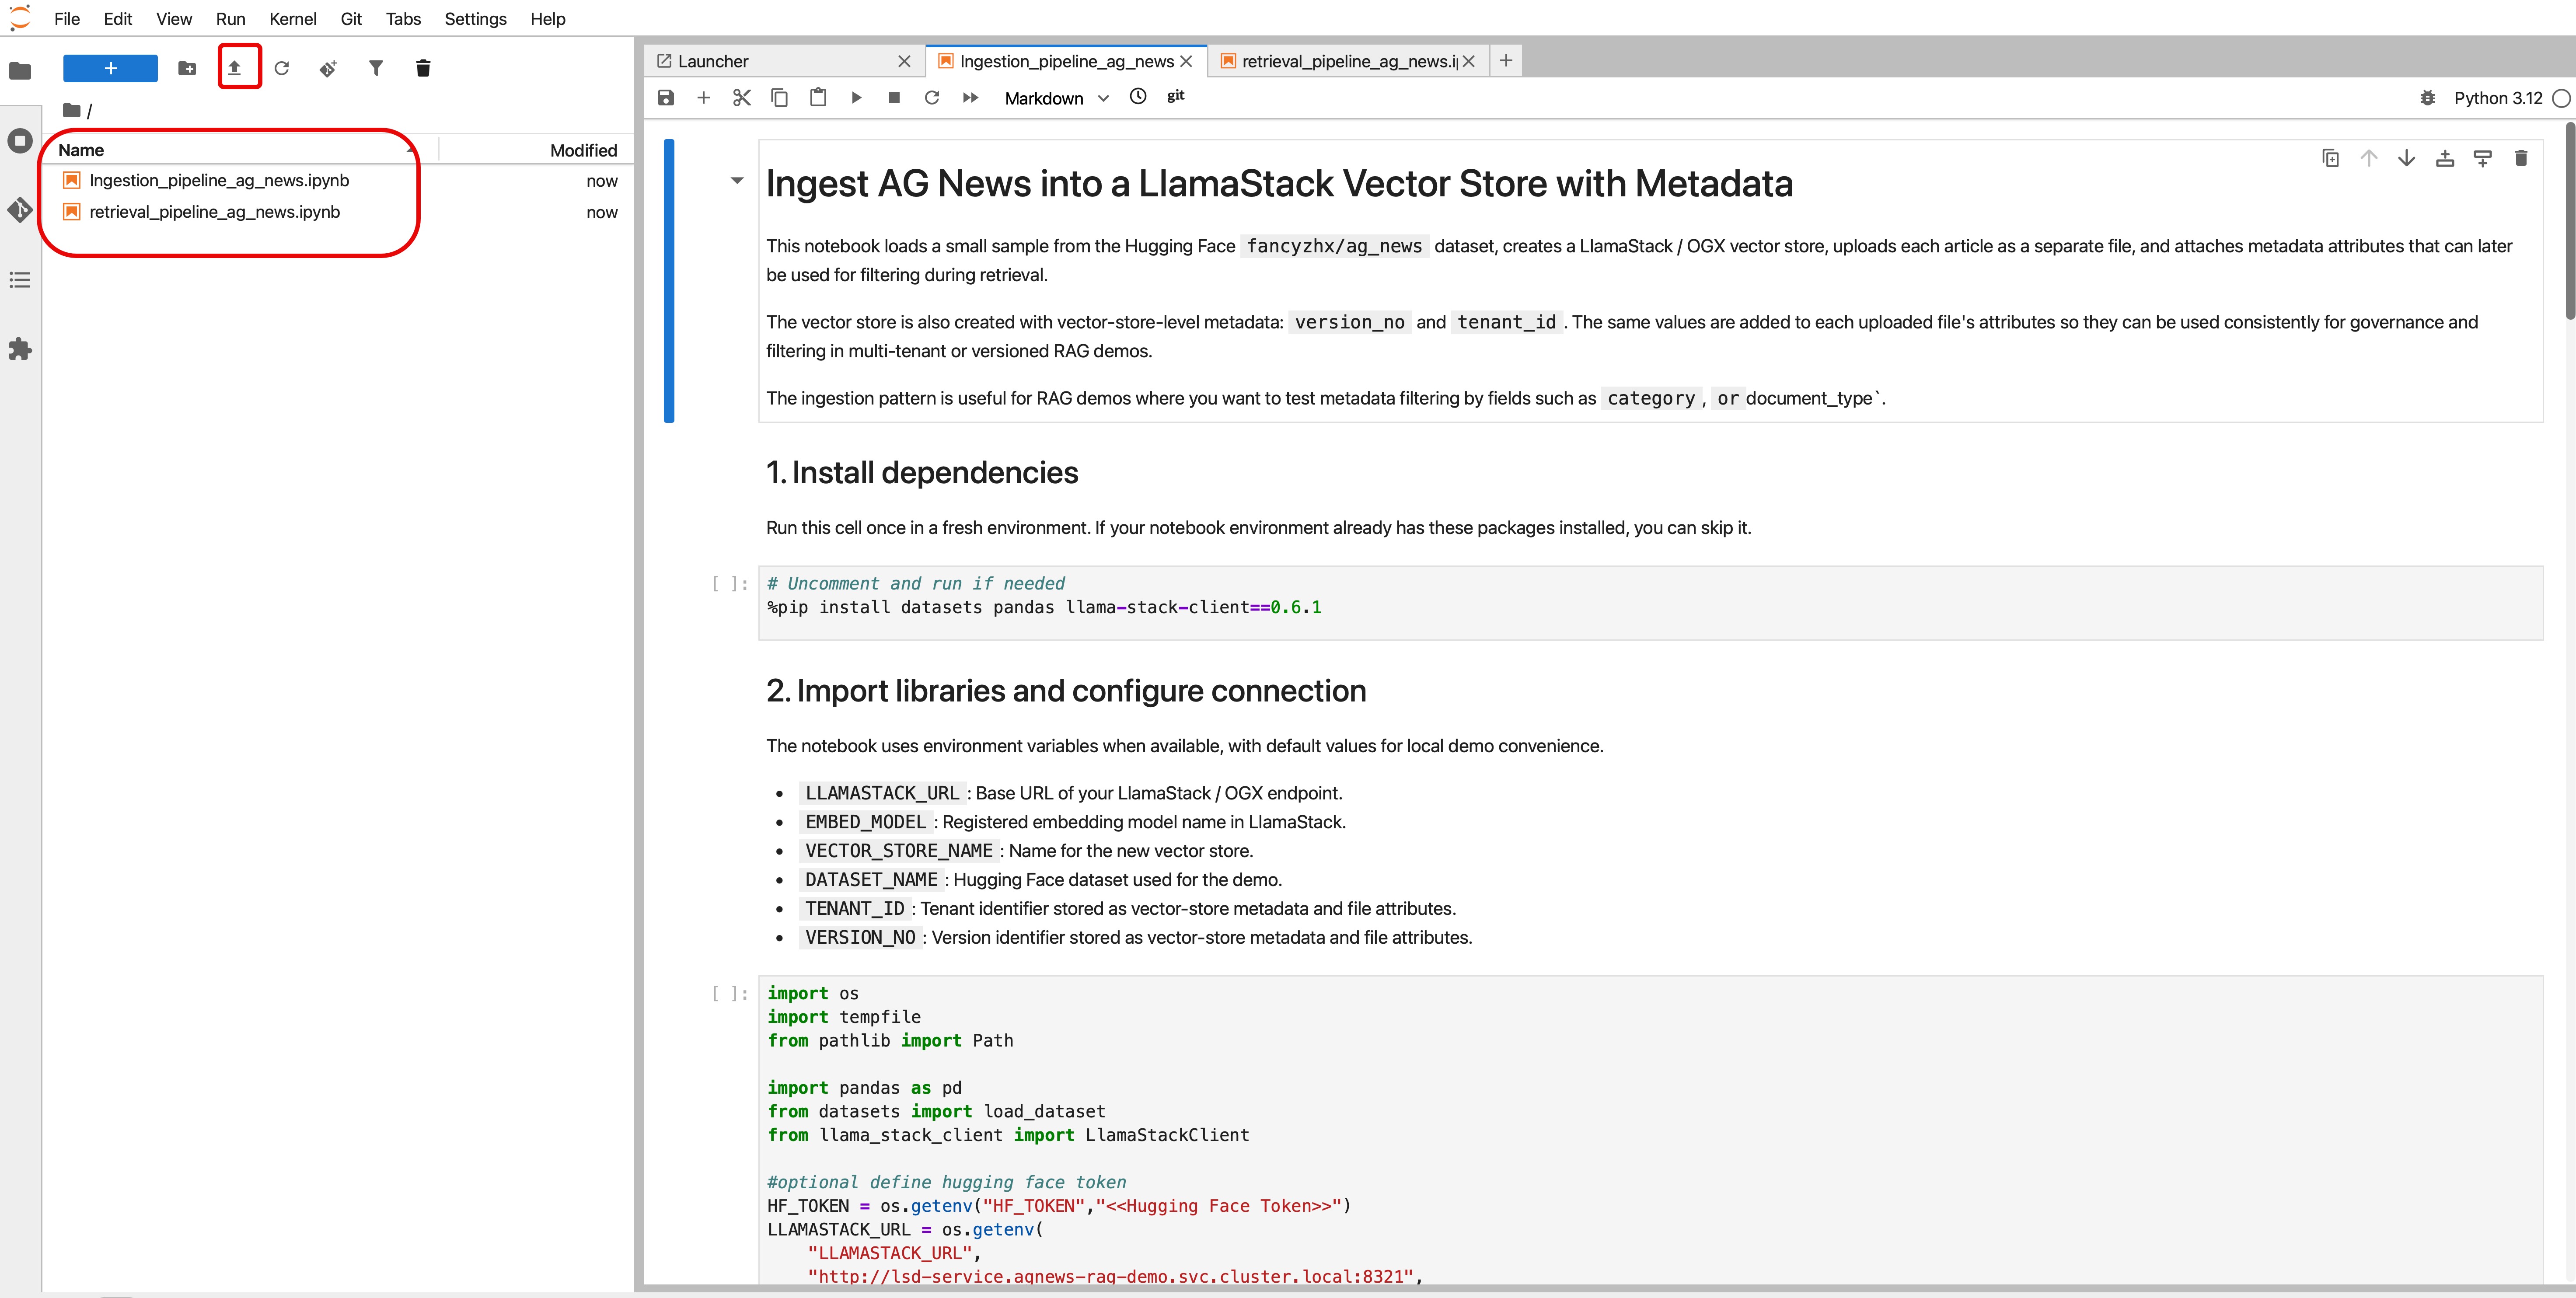The width and height of the screenshot is (2576, 1298).
Task: Close the Launcher tab
Action: (x=904, y=61)
